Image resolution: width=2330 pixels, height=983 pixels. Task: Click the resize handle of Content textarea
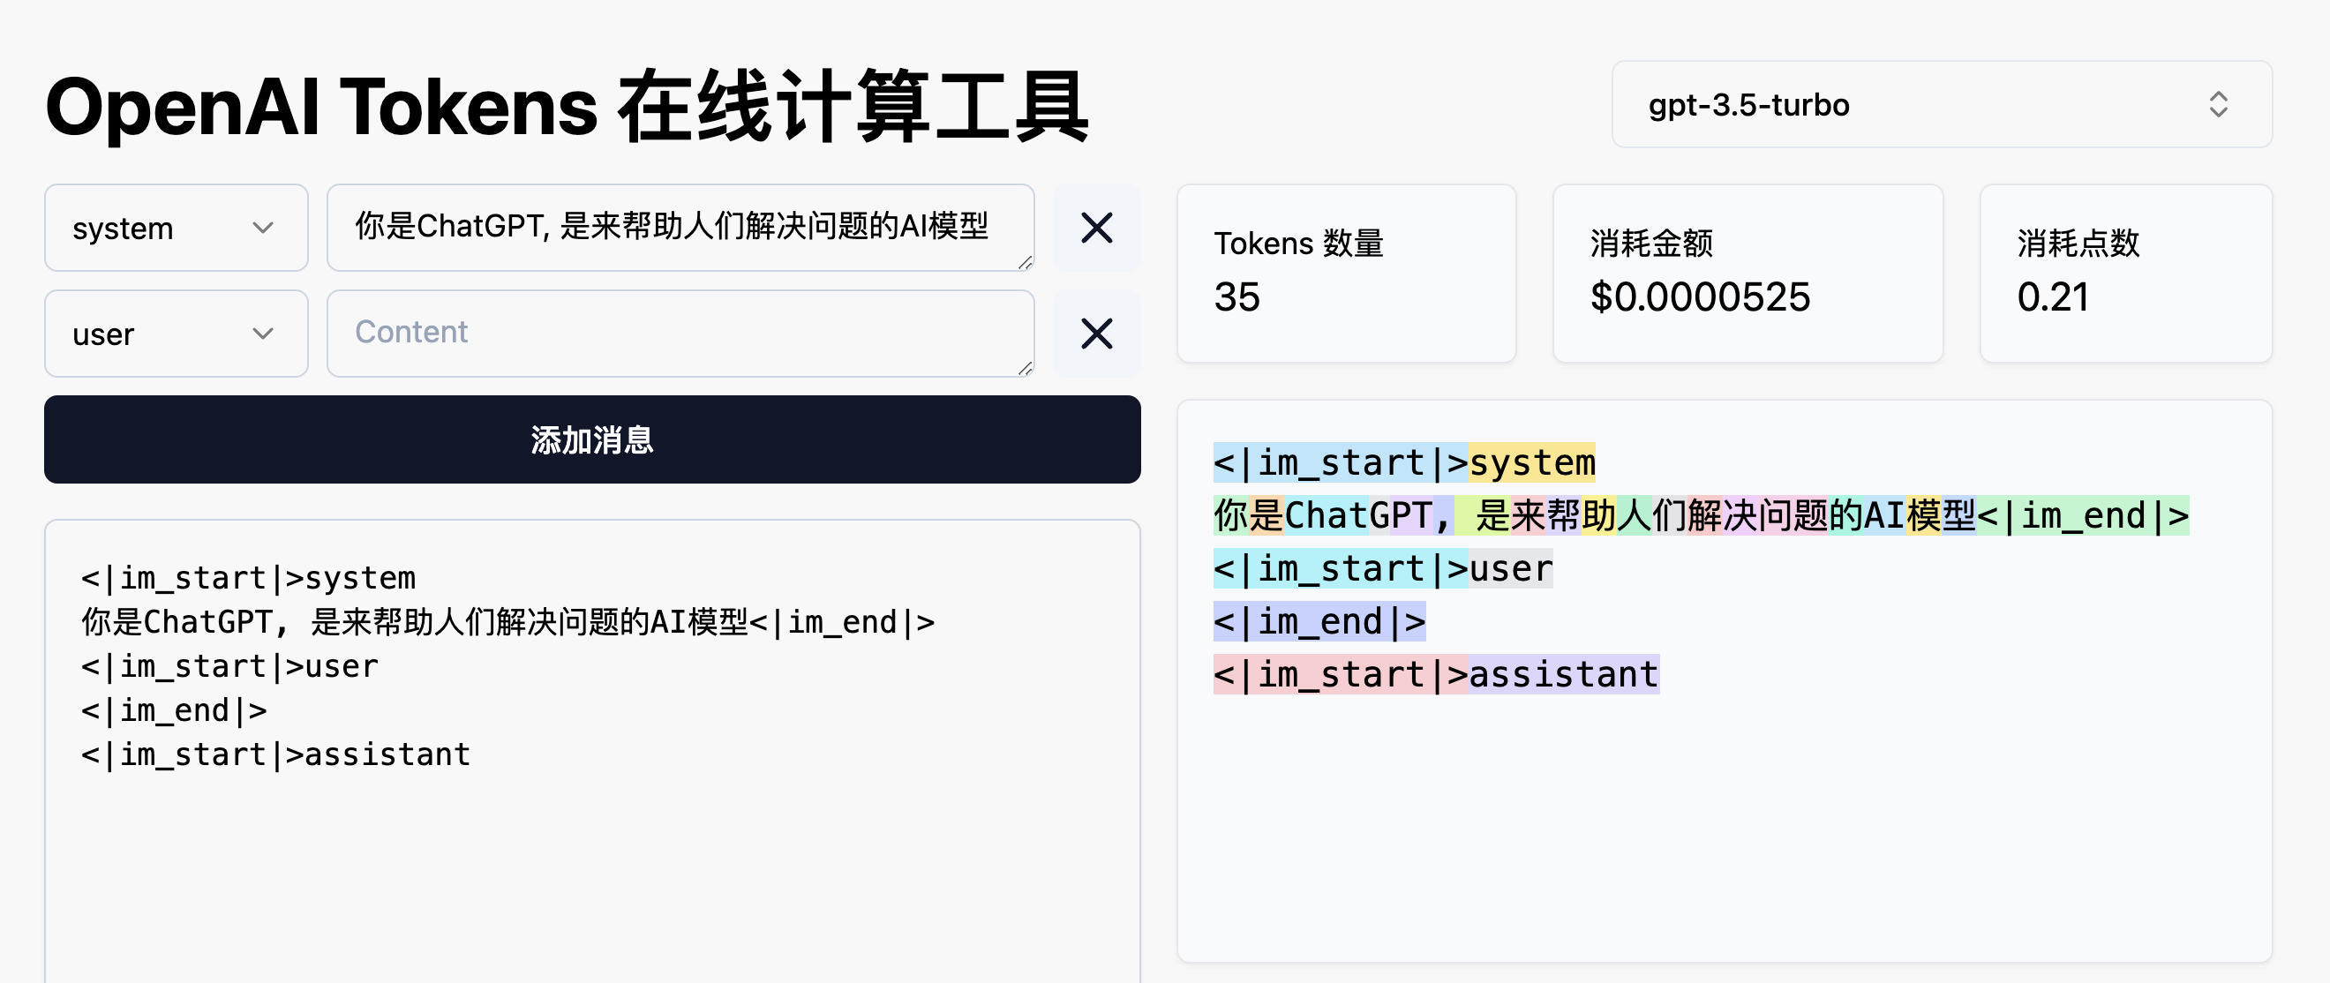(1024, 368)
